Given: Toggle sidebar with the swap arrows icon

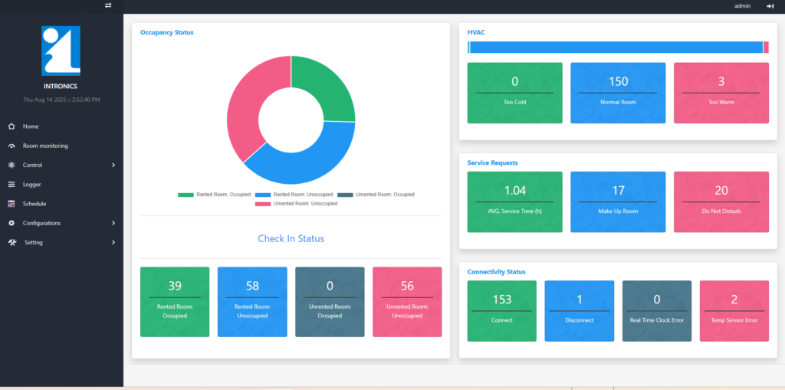Looking at the screenshot, I should click(108, 5).
